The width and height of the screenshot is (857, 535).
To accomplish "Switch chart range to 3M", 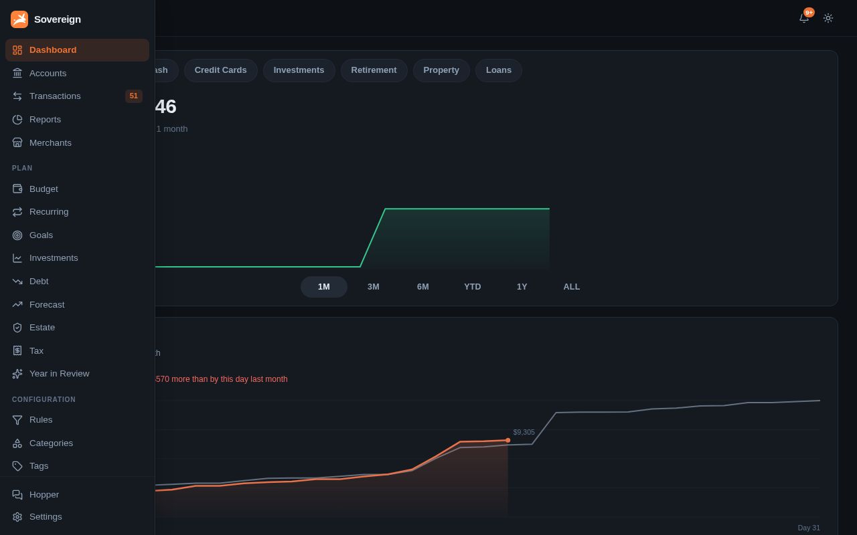I will click(x=374, y=287).
